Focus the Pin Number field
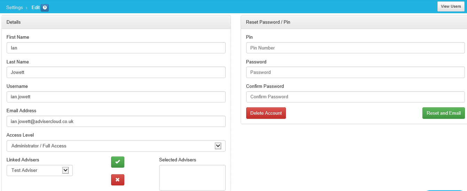This screenshot has height=191, width=467. [355, 48]
